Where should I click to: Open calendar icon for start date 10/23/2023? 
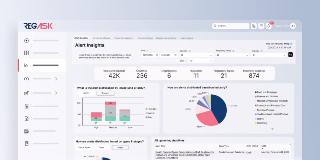[x=157, y=55]
